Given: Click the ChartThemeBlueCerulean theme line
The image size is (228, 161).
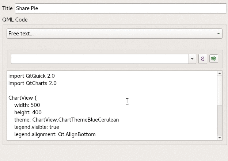Looking at the screenshot, I should pos(66,120).
